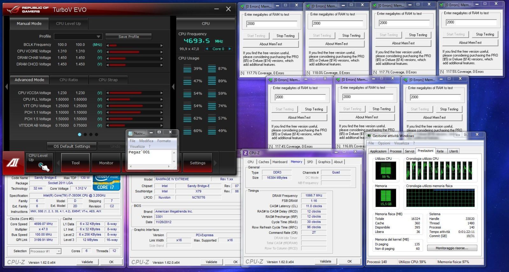
Task: Increase CPU VCCSA Voltage right arrow
Action: pos(161,93)
